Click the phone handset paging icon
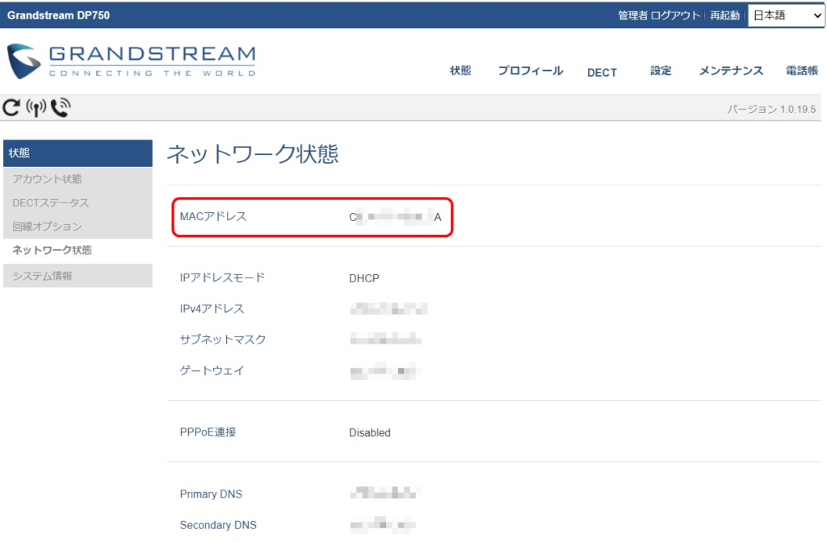The image size is (827, 542). tap(61, 106)
